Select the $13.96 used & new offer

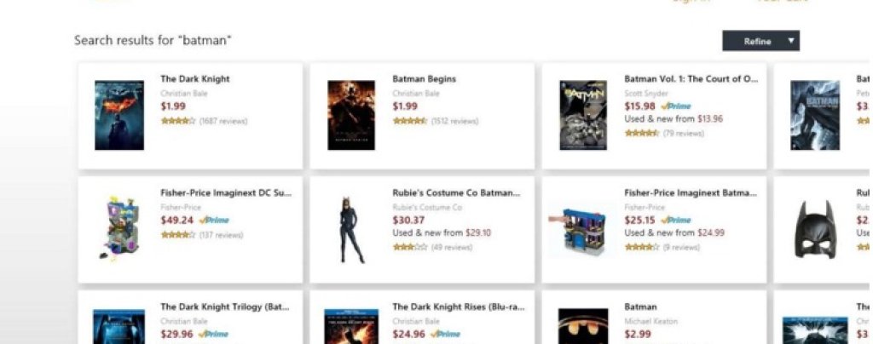[x=710, y=119]
